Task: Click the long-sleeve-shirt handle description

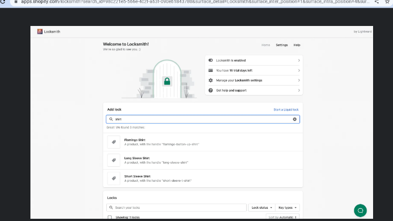Action: coord(156,162)
